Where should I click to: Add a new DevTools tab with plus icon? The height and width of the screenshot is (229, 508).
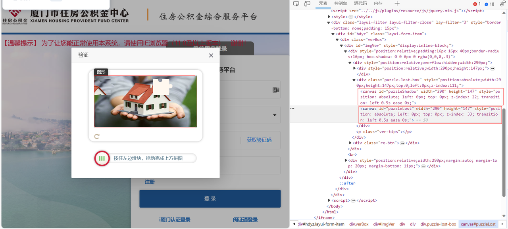click(397, 4)
